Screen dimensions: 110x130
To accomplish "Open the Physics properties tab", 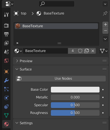I will 6,98.
